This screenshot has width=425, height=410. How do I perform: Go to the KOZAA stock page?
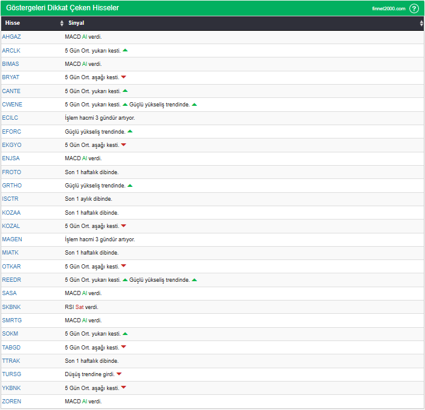[11, 213]
